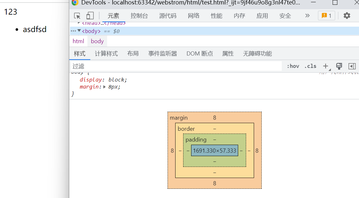Collapse the body element tree node

pyautogui.click(x=79, y=31)
